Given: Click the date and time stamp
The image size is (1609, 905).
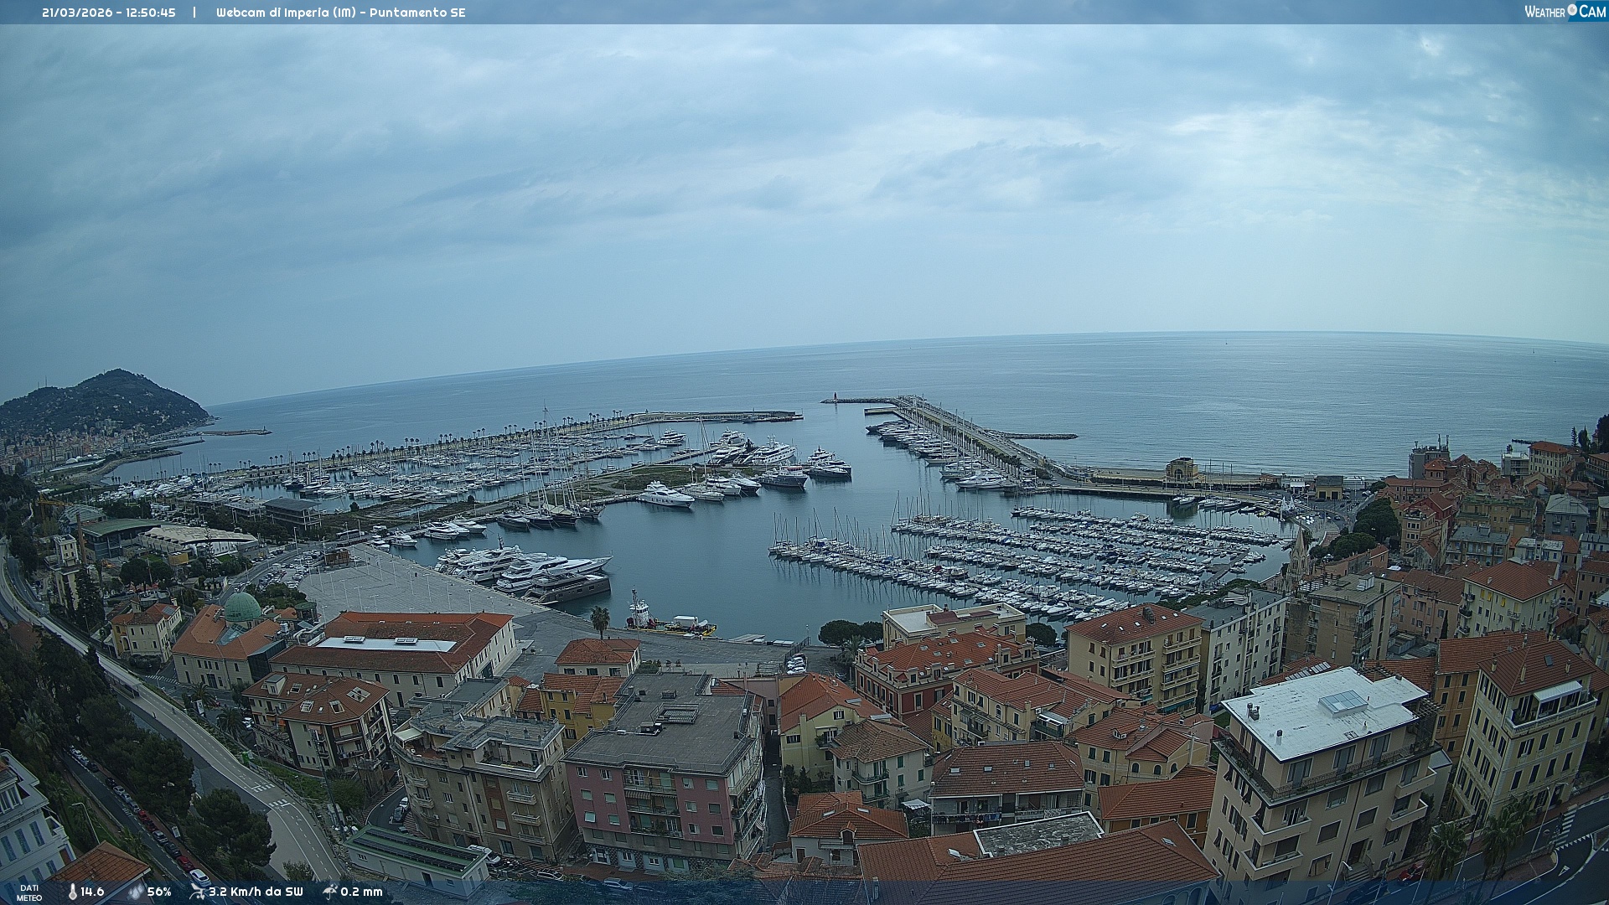Looking at the screenshot, I should point(109,13).
